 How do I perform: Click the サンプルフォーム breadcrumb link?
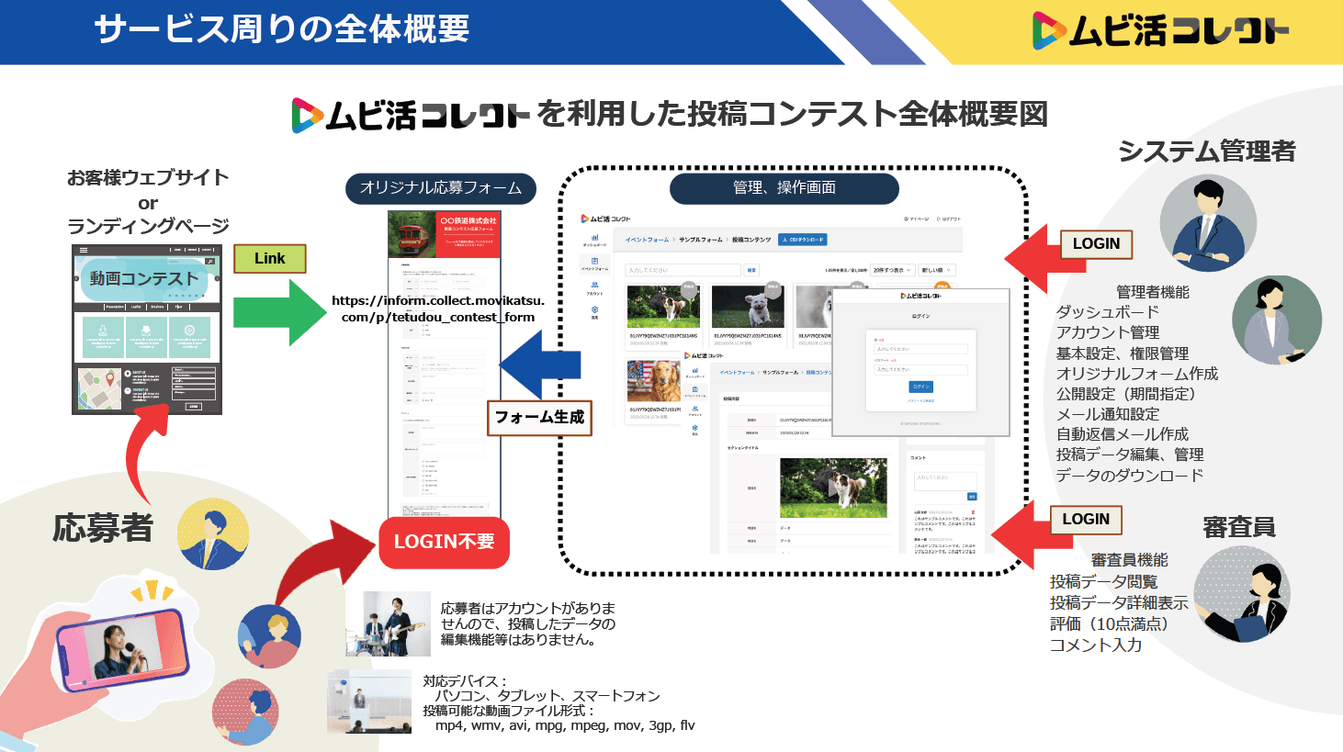pyautogui.click(x=701, y=240)
